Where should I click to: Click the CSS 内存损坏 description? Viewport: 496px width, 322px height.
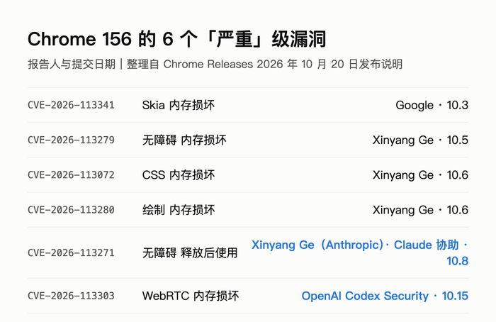pos(179,174)
